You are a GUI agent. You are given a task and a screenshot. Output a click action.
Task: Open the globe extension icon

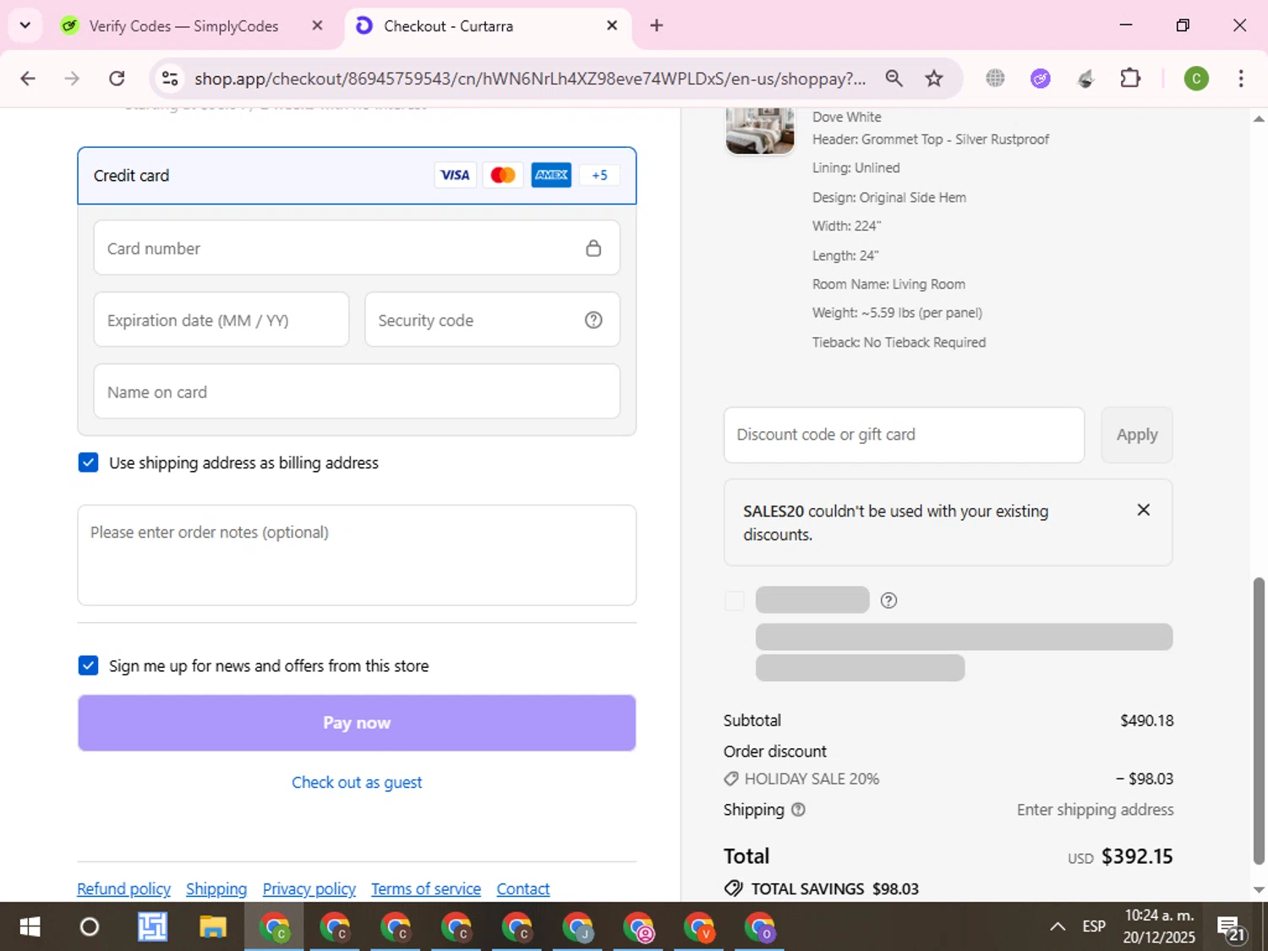[995, 79]
